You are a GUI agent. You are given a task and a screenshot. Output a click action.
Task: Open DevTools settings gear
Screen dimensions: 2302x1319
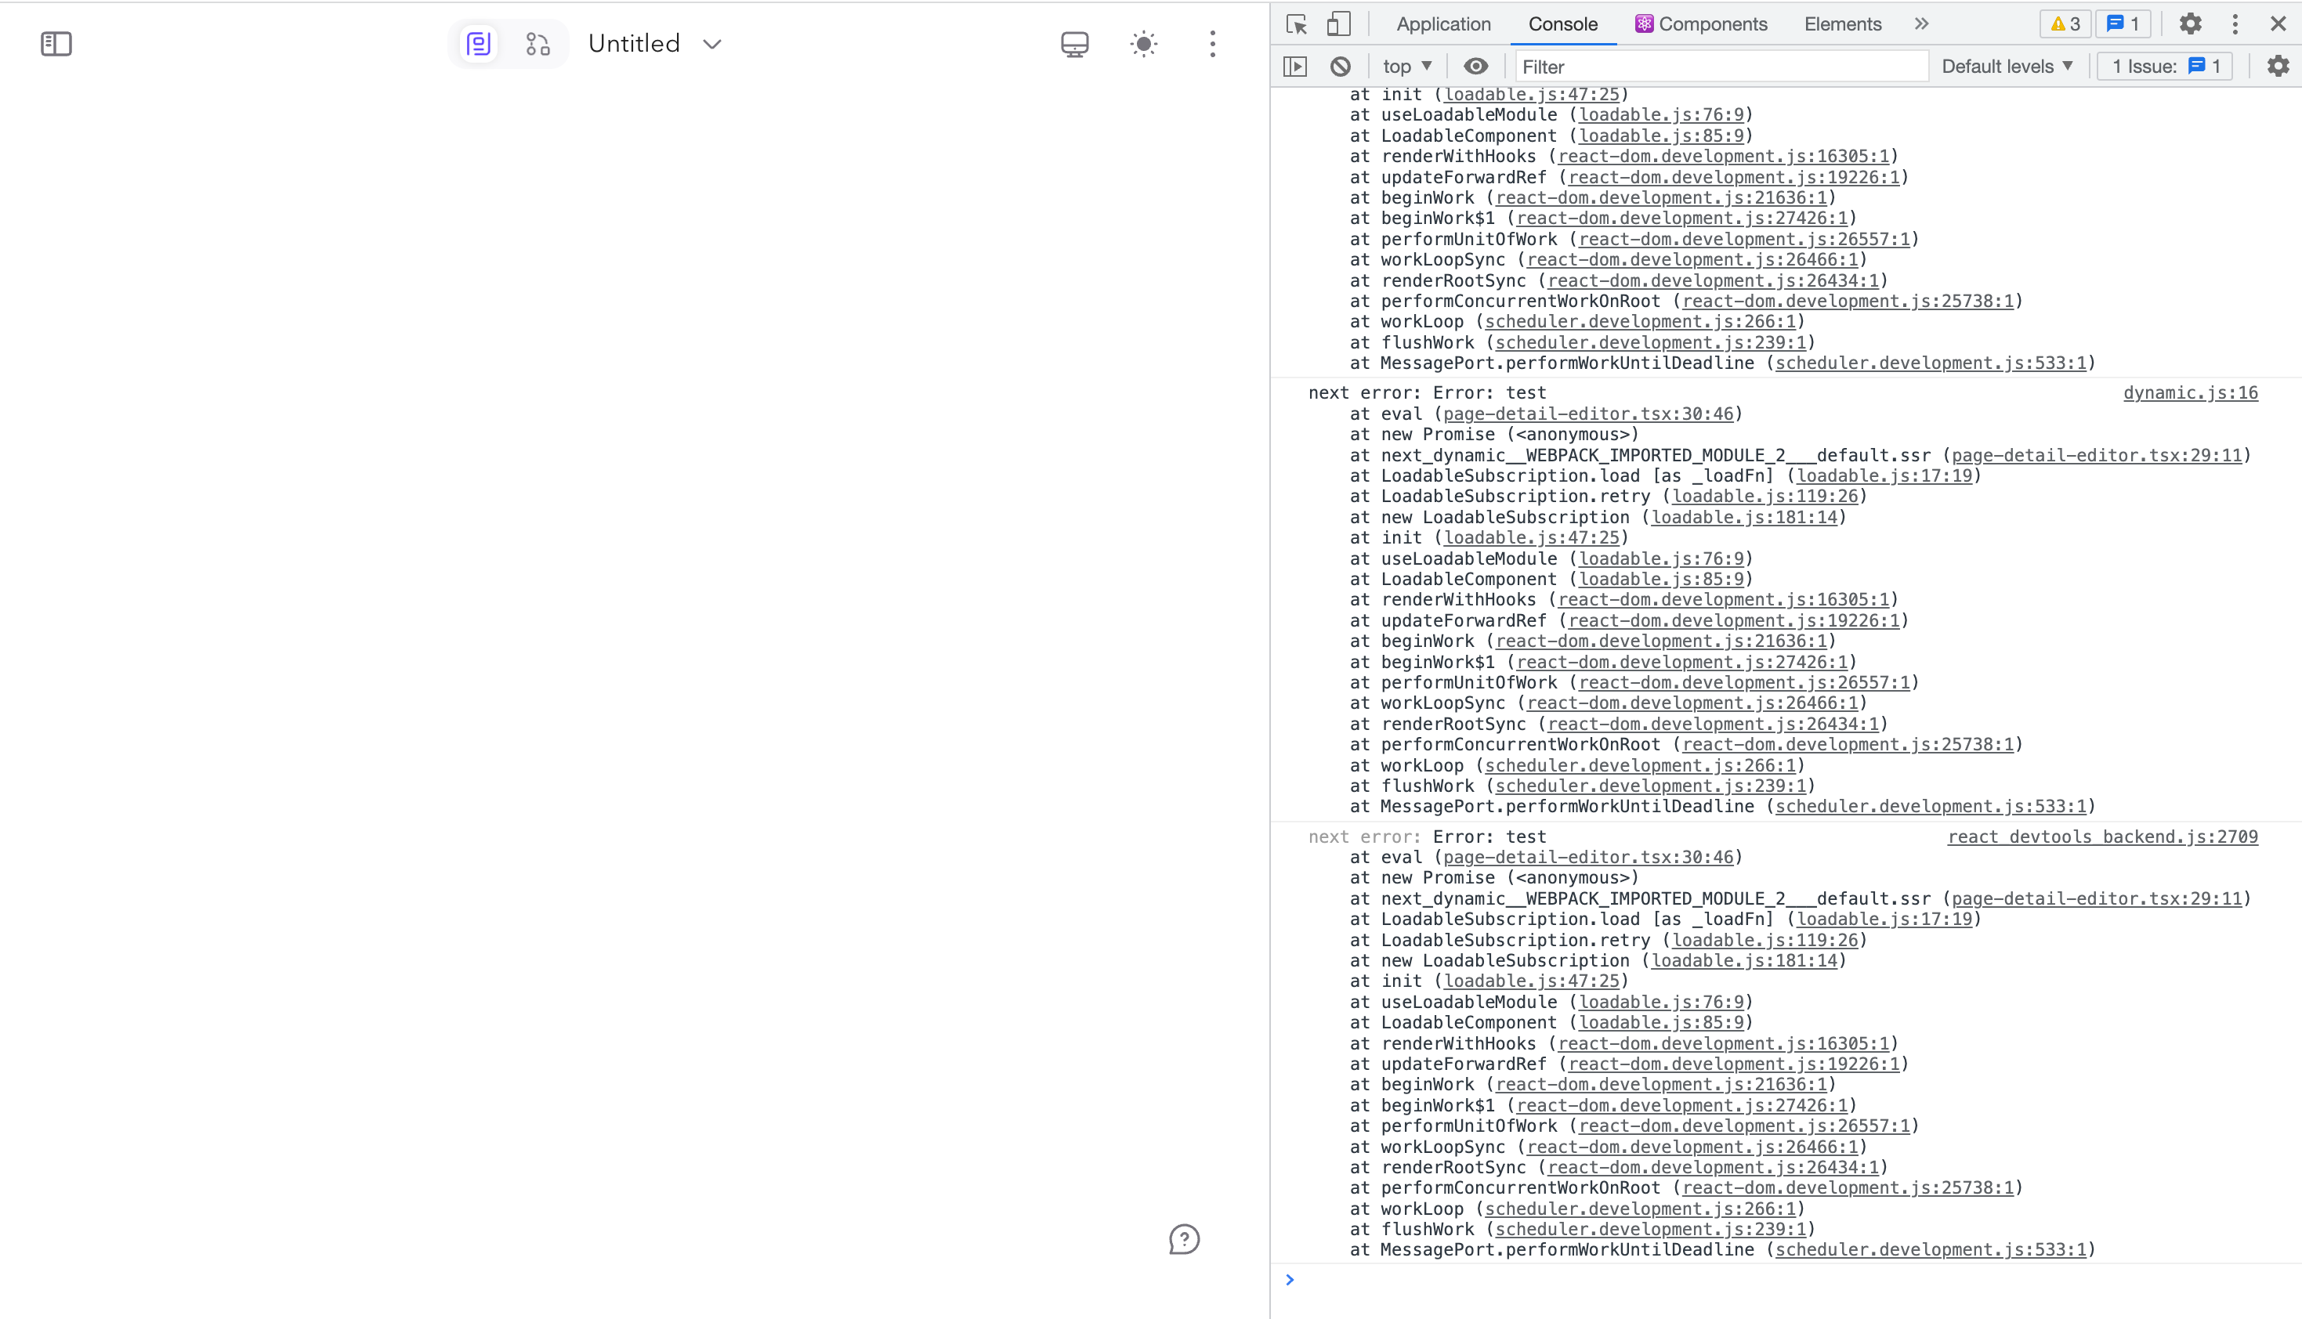coord(2190,23)
